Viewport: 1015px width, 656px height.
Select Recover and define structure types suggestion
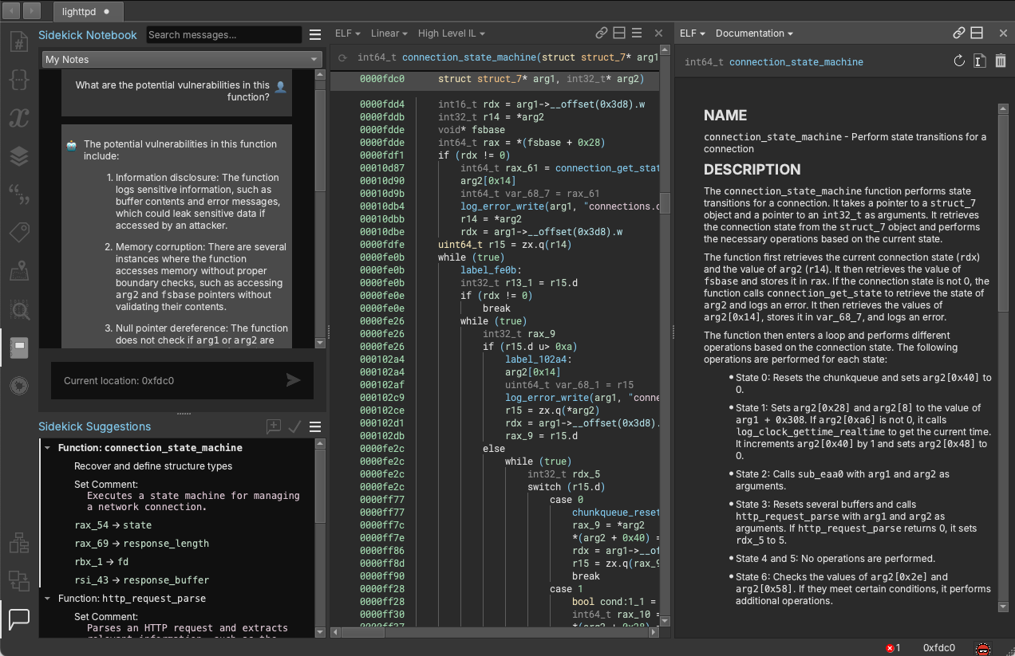coord(153,466)
